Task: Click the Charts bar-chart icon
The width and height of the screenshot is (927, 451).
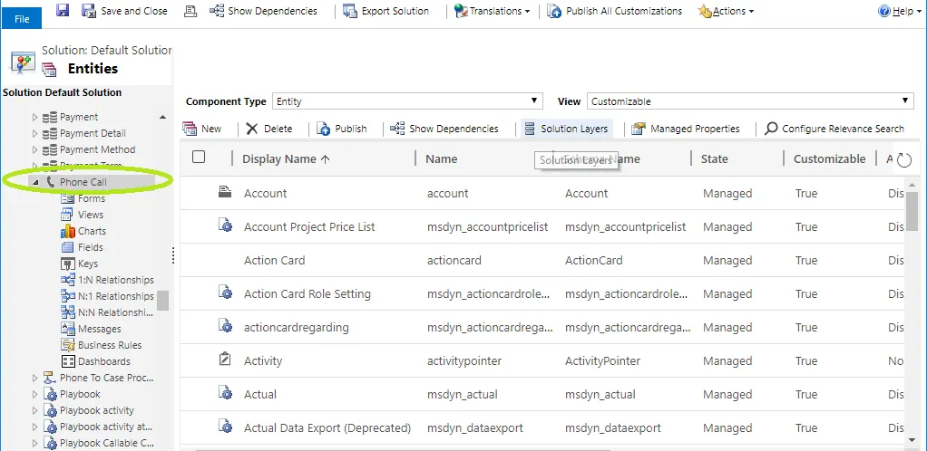Action: tap(68, 231)
